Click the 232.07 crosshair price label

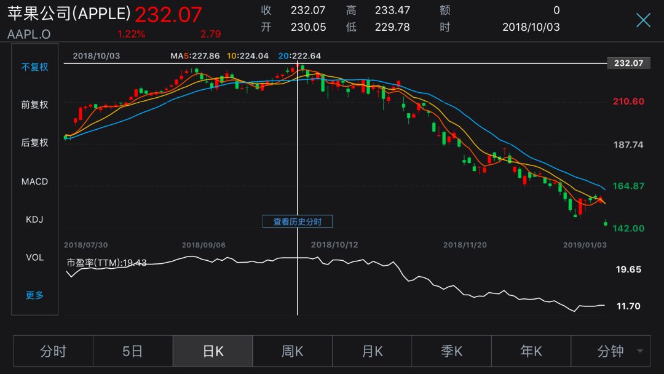(628, 63)
